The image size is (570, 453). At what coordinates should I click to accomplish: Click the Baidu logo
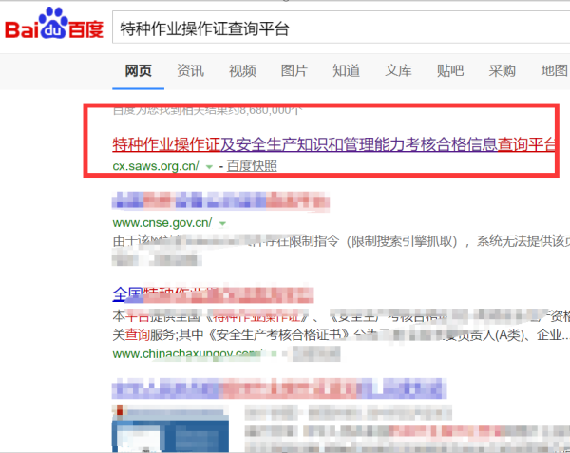(54, 23)
